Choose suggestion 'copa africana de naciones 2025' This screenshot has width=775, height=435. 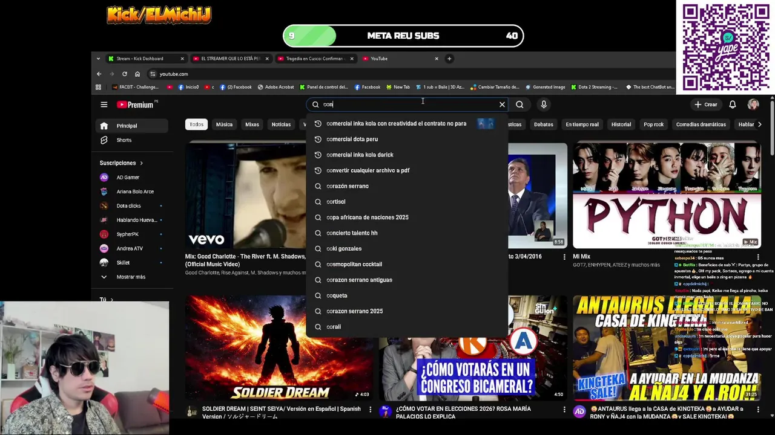(407, 217)
